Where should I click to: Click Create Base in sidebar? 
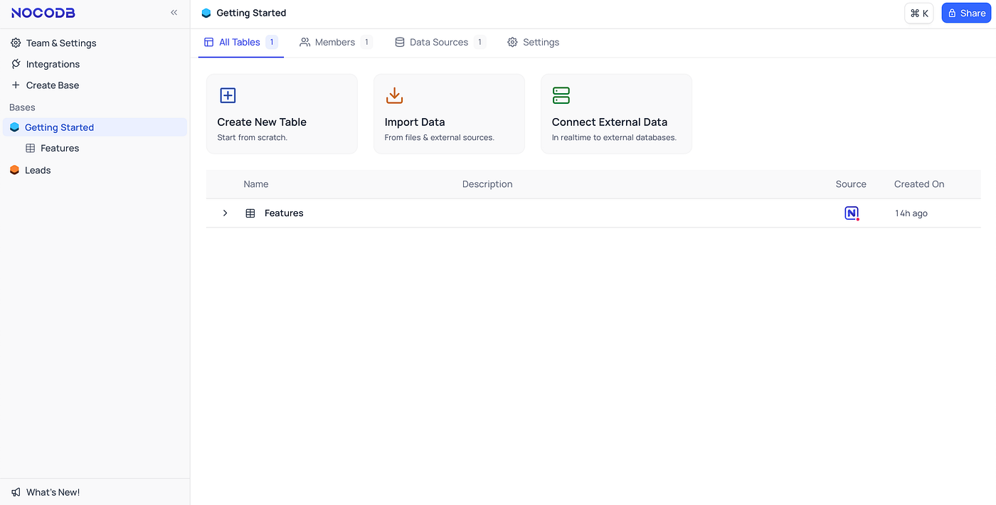click(x=53, y=85)
